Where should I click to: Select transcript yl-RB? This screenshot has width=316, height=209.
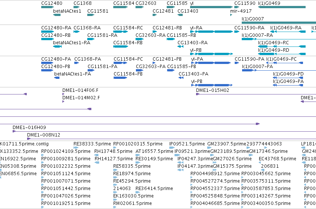196,50
